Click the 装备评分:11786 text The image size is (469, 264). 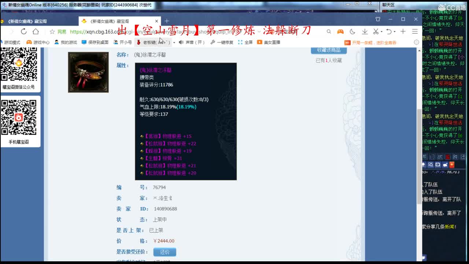point(156,85)
